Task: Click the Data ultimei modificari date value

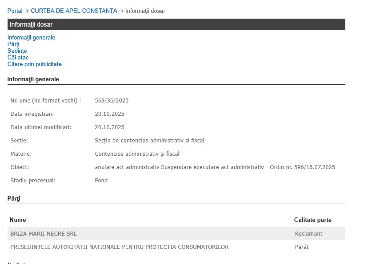Action: tap(109, 127)
